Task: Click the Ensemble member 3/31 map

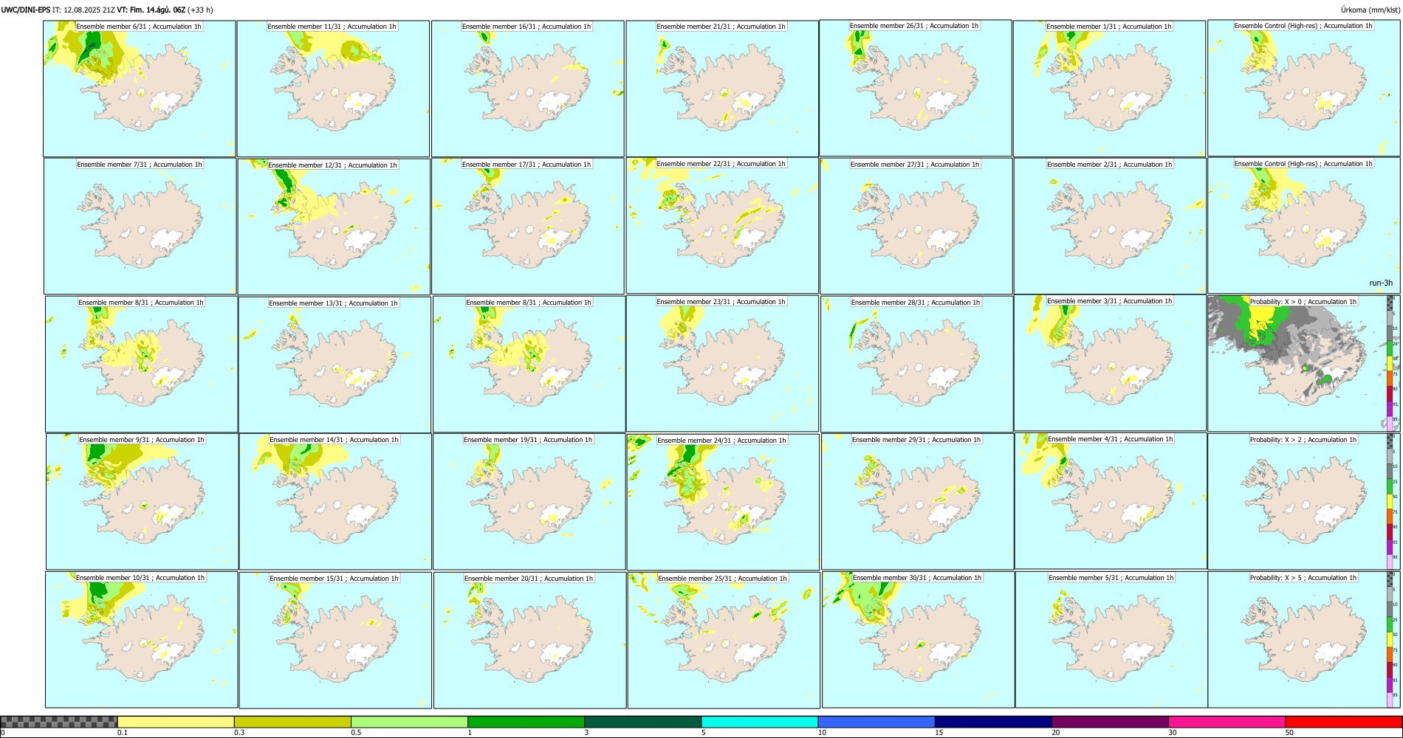Action: click(x=1110, y=363)
